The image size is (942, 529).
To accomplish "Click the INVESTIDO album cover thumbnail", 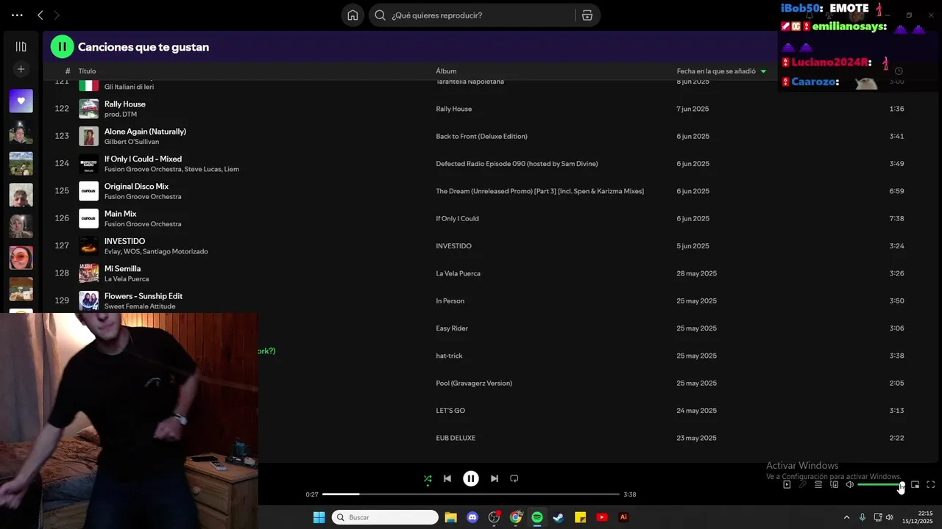I will coord(88,246).
